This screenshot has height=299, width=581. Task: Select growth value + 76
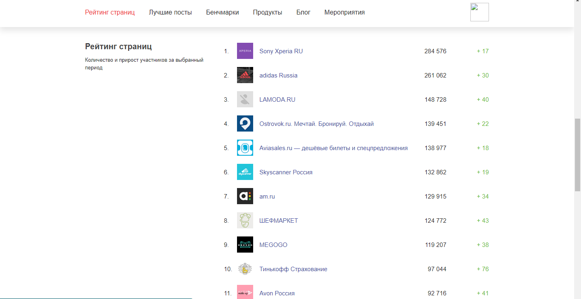(x=483, y=269)
